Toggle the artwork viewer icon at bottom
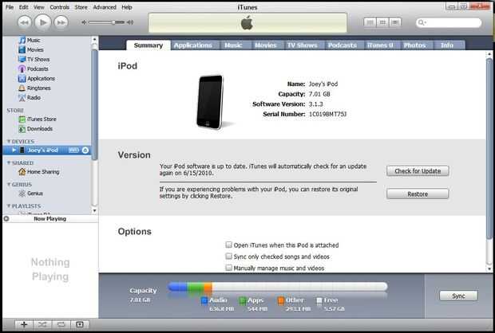Viewport: 495px width, 333px height. (80, 324)
